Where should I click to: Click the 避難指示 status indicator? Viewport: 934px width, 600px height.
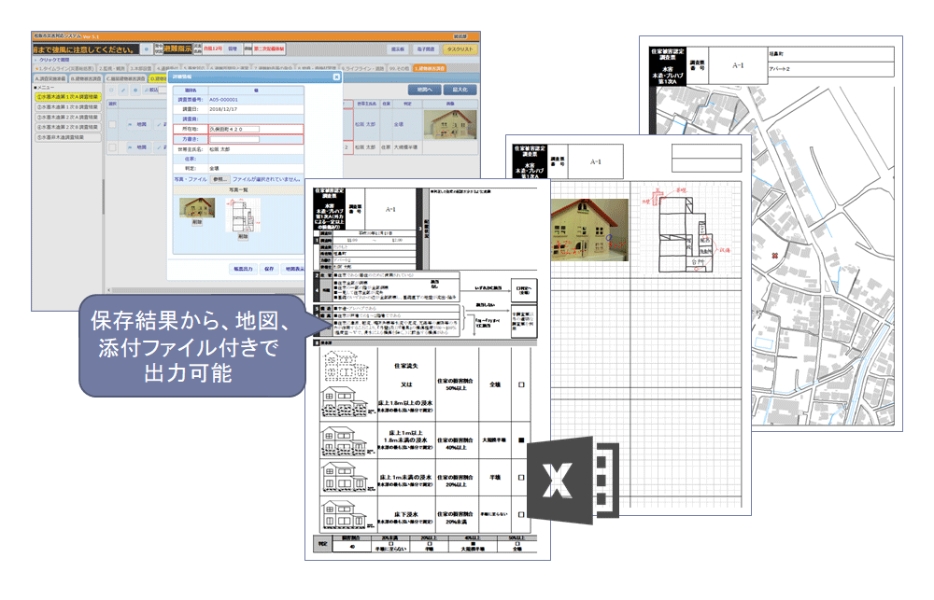(177, 49)
